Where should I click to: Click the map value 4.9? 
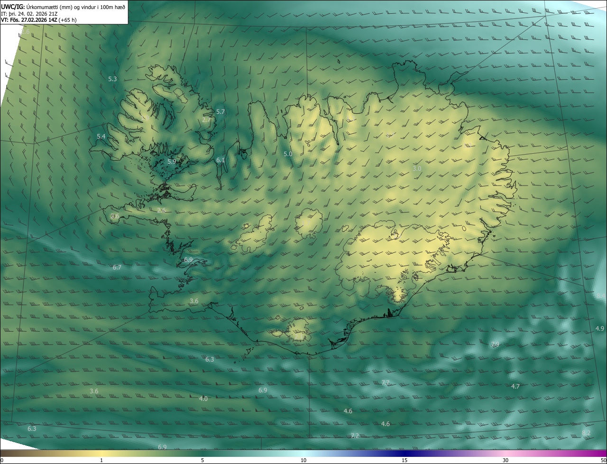pyautogui.click(x=600, y=328)
